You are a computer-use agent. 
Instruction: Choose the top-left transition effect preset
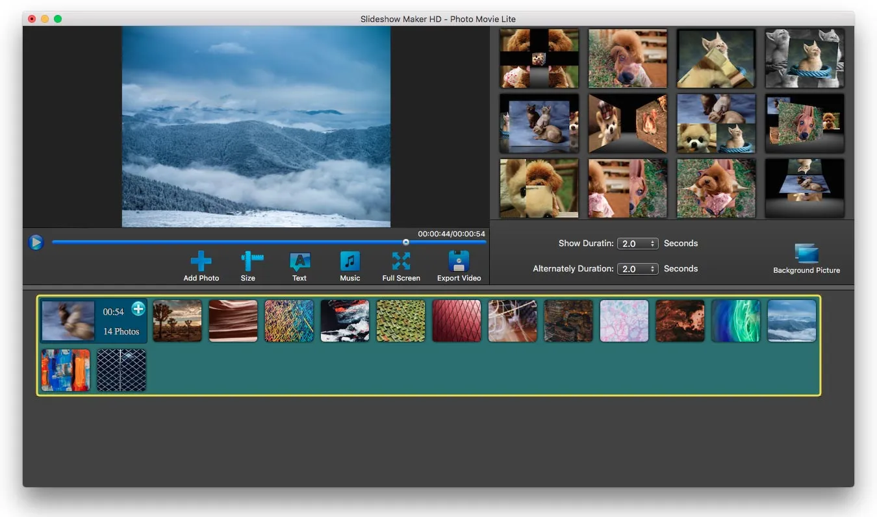539,58
